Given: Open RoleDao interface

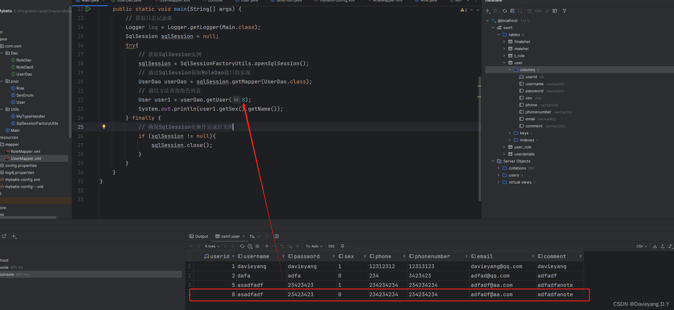Looking at the screenshot, I should pos(24,60).
